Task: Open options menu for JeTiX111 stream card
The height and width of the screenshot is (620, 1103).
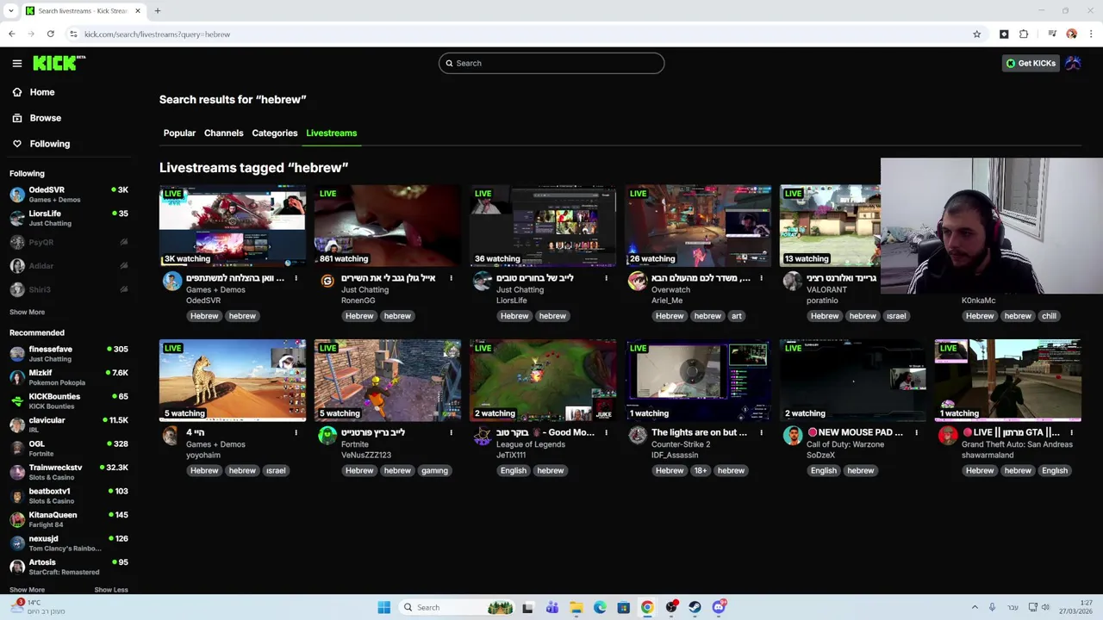Action: coord(606,432)
